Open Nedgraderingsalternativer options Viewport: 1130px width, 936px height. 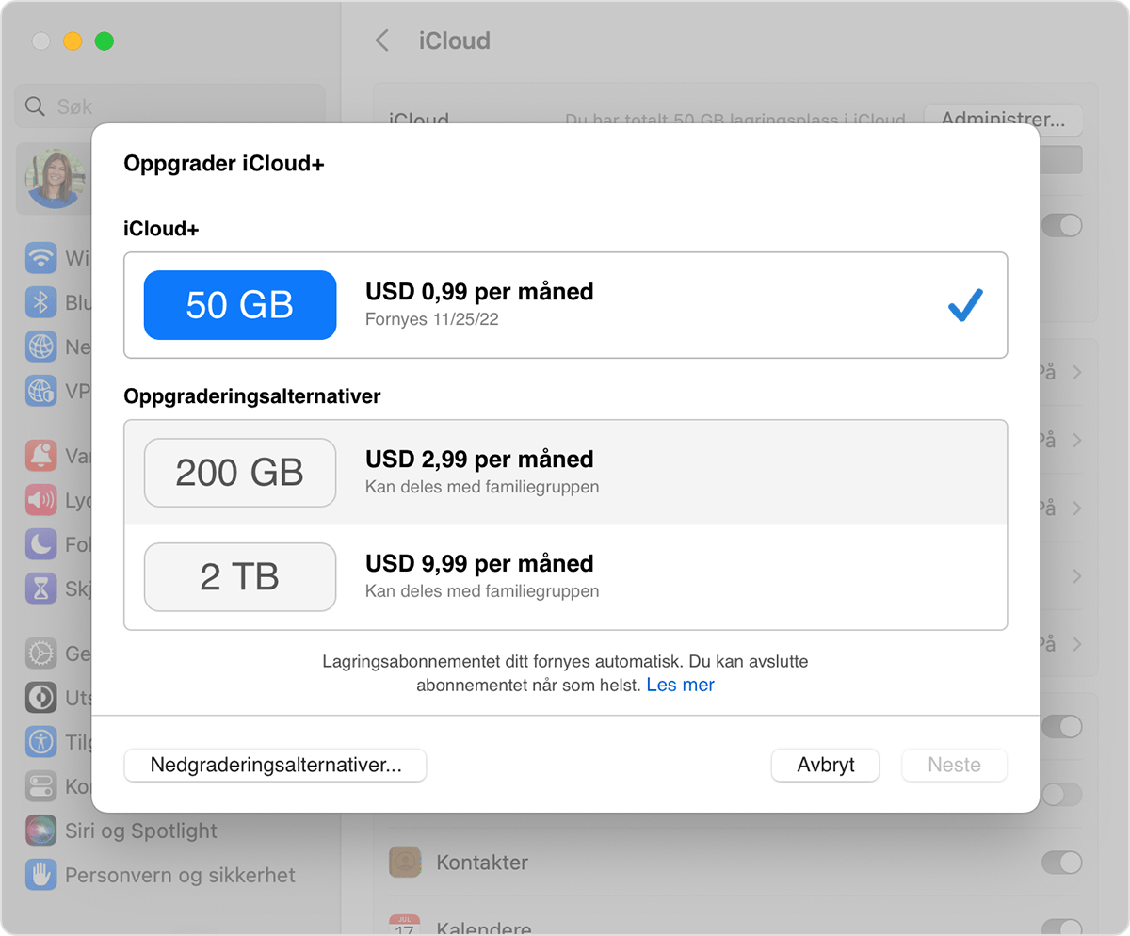click(275, 766)
